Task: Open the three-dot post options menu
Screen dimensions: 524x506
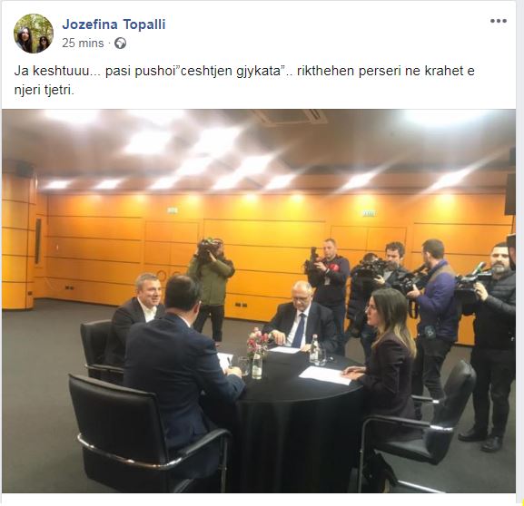Action: [x=499, y=21]
